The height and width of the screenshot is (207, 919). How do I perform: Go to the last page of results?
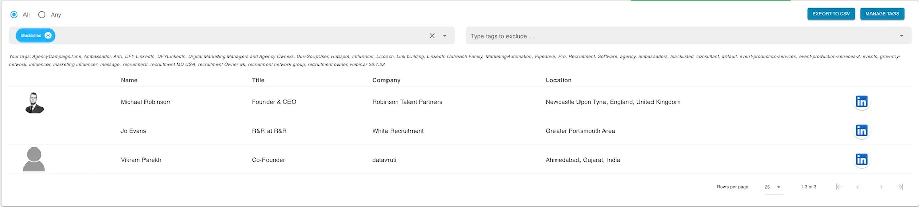[x=900, y=187]
